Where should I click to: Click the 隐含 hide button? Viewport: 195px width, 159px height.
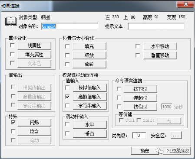pos(34,131)
